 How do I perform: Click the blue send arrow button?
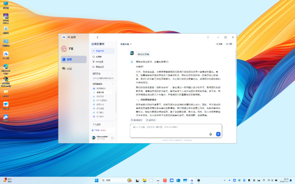point(218,134)
